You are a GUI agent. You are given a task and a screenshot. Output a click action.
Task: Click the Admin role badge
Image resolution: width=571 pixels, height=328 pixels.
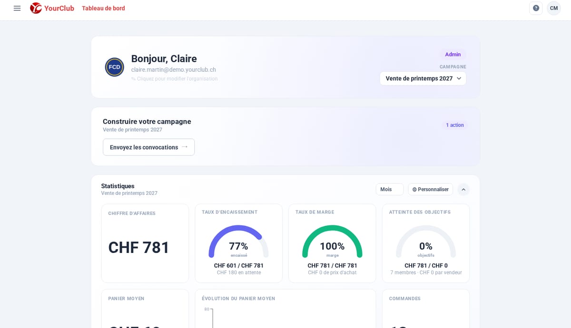[x=453, y=55]
